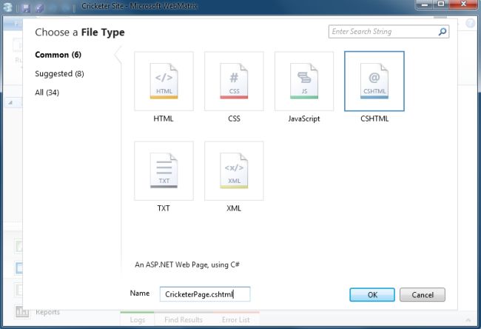The height and width of the screenshot is (329, 481).
Task: Click the search magnifier icon
Action: [x=443, y=32]
